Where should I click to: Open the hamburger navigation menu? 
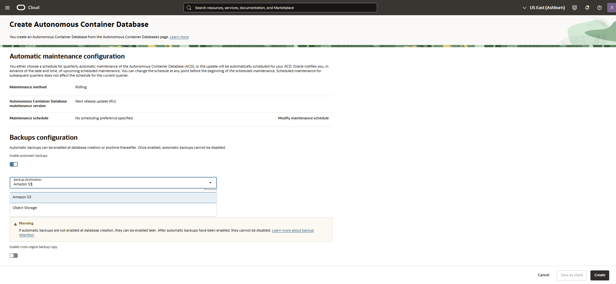(7, 8)
